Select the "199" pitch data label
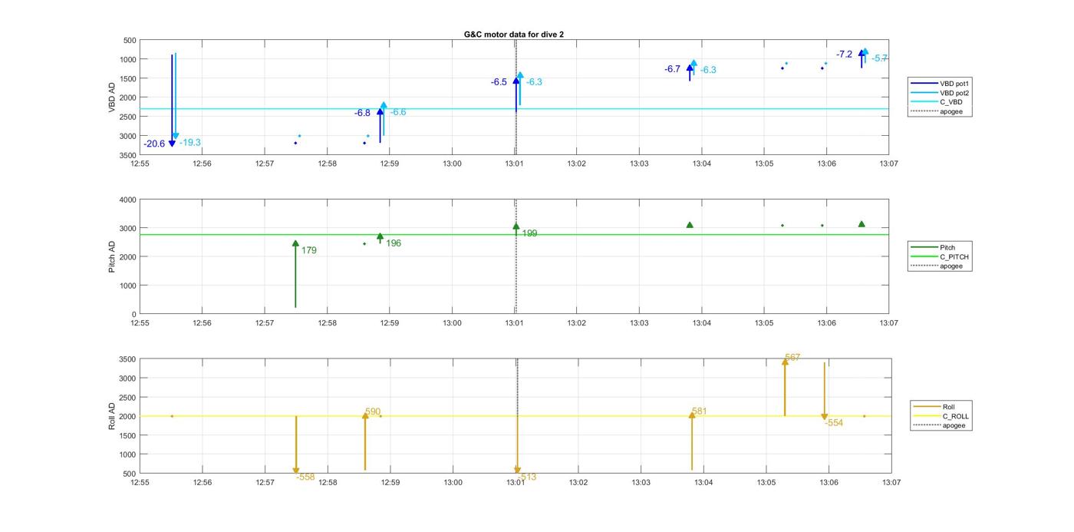The width and height of the screenshot is (1074, 532). (529, 233)
